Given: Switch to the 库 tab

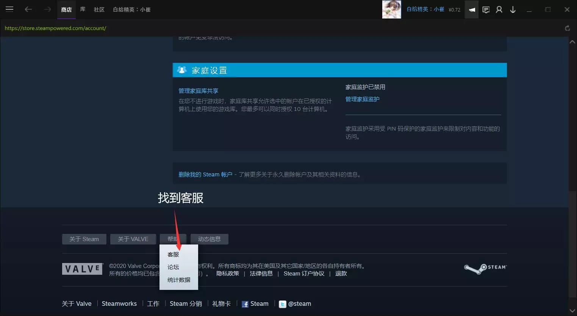Looking at the screenshot, I should coord(83,9).
